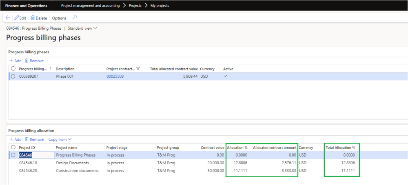Navigate to Projects in the breadcrumb
The width and height of the screenshot is (408, 185).
pyautogui.click(x=135, y=6)
